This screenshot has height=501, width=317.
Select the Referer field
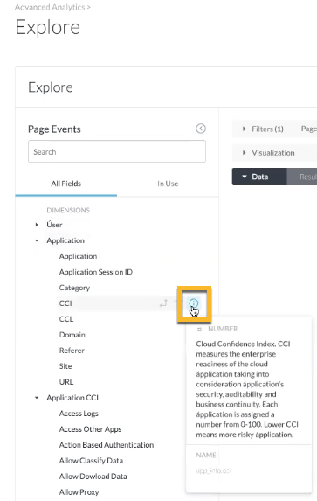(x=72, y=351)
